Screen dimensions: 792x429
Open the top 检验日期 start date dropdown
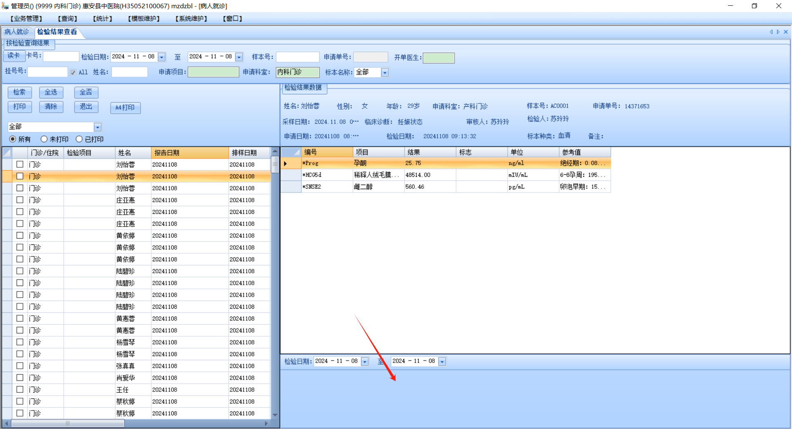(162, 57)
